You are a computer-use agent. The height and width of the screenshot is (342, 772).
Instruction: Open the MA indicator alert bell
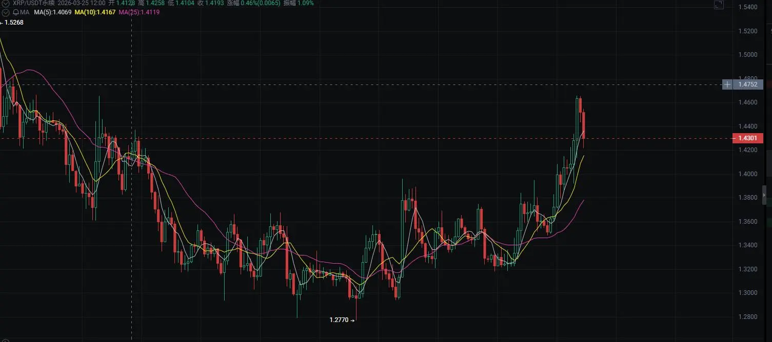coord(16,12)
